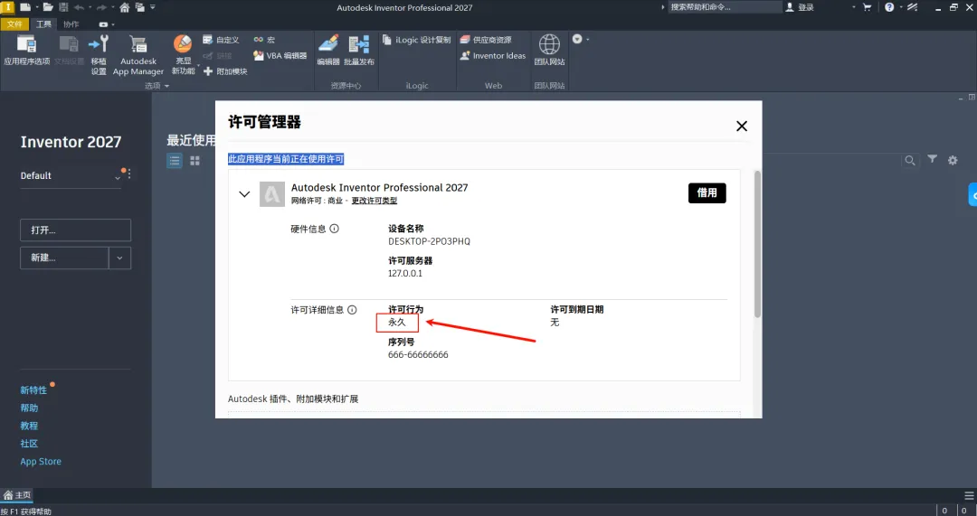Expand the 新建 dropdown arrow

[x=119, y=258]
